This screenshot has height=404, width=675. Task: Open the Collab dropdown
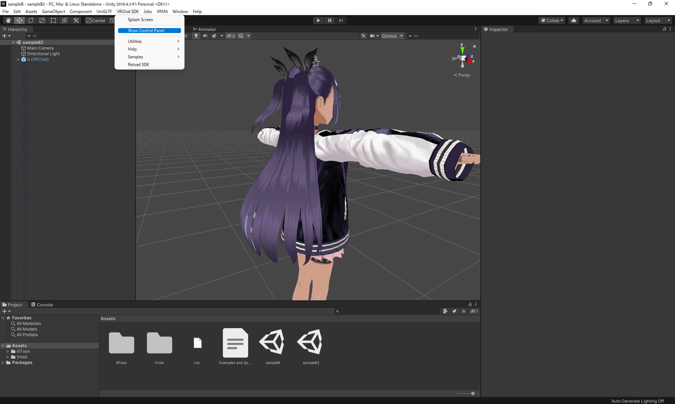pos(552,20)
